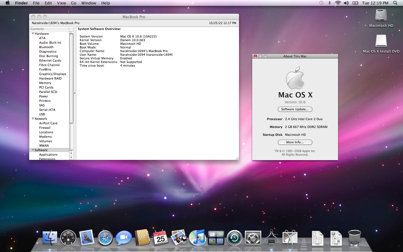Collapse the Network section triangle
Viewport: 403px width, 252px height.
33,119
